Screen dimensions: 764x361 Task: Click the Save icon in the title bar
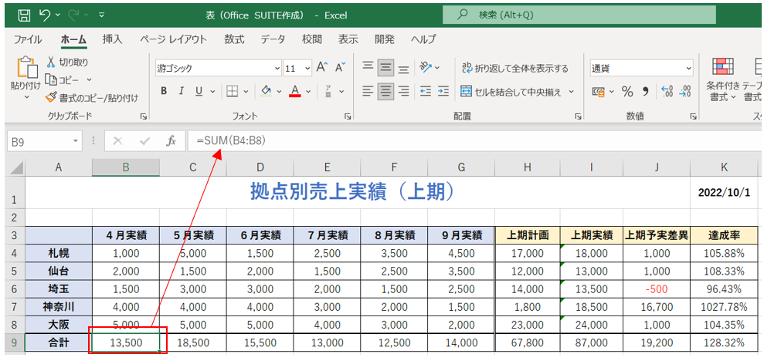click(x=24, y=15)
